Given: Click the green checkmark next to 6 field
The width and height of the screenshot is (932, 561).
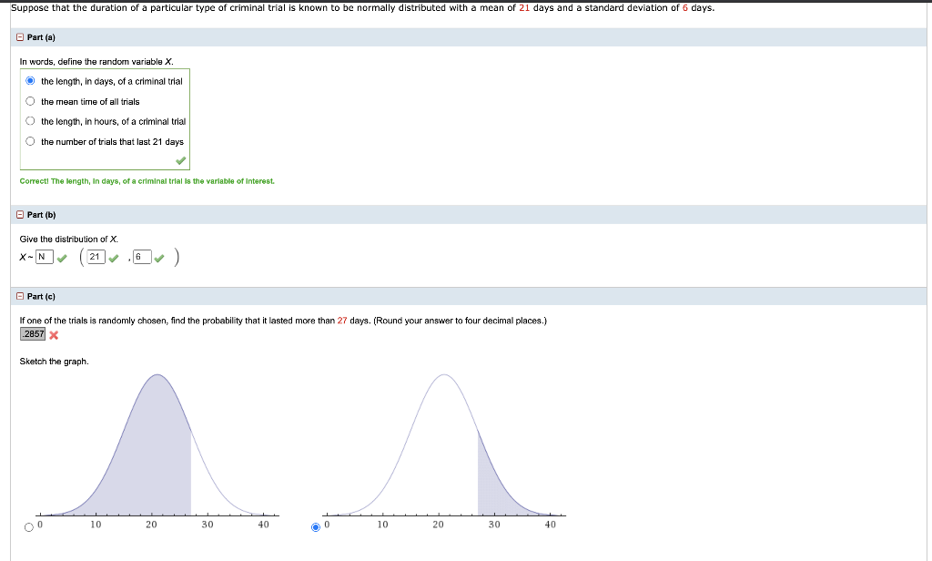Looking at the screenshot, I should tap(158, 259).
